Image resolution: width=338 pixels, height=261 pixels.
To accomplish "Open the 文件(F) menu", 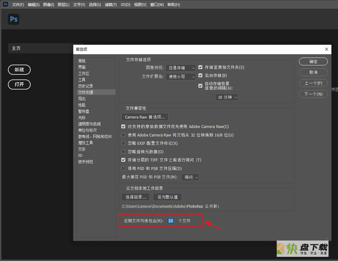I will (18, 4).
